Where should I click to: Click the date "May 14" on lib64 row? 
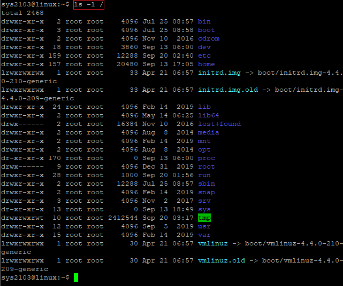(155, 115)
